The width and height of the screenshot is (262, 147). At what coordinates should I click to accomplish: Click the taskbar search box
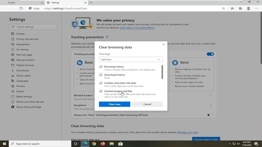[40, 144]
